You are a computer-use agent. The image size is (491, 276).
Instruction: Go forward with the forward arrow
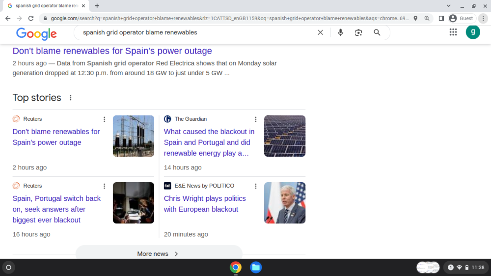click(20, 19)
